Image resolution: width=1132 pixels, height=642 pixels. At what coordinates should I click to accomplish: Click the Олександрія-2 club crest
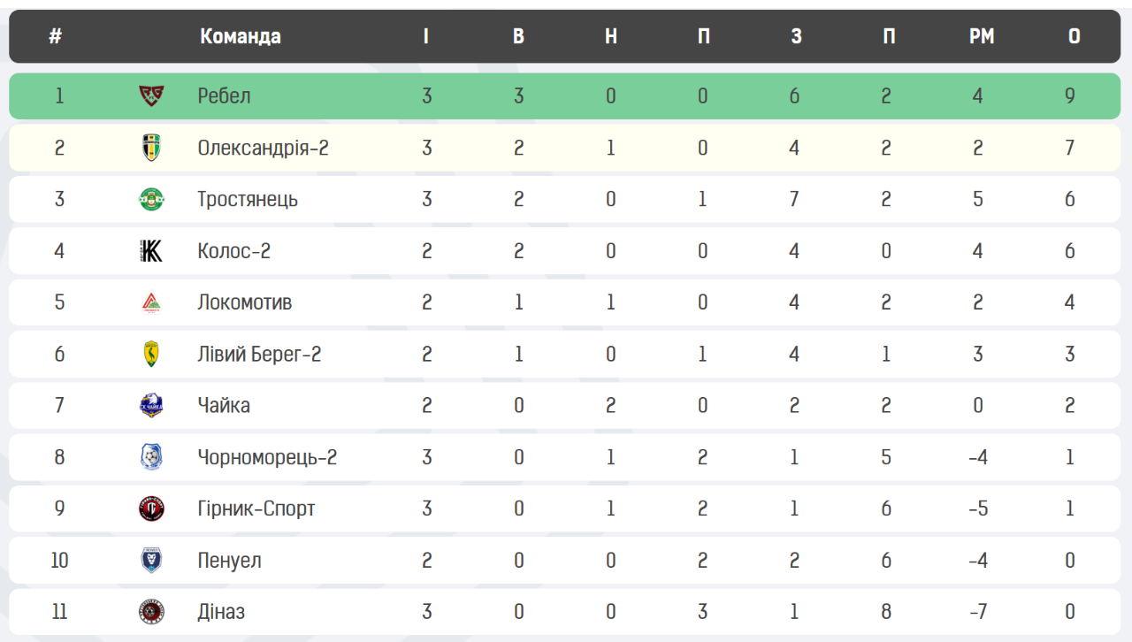(151, 148)
